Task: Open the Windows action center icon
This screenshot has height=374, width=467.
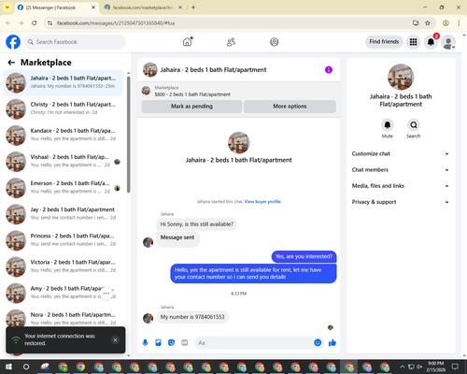Action: [455, 367]
